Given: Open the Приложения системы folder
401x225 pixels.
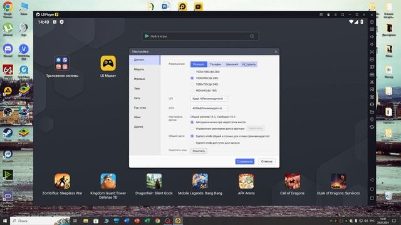Looking at the screenshot, I should coord(62,67).
